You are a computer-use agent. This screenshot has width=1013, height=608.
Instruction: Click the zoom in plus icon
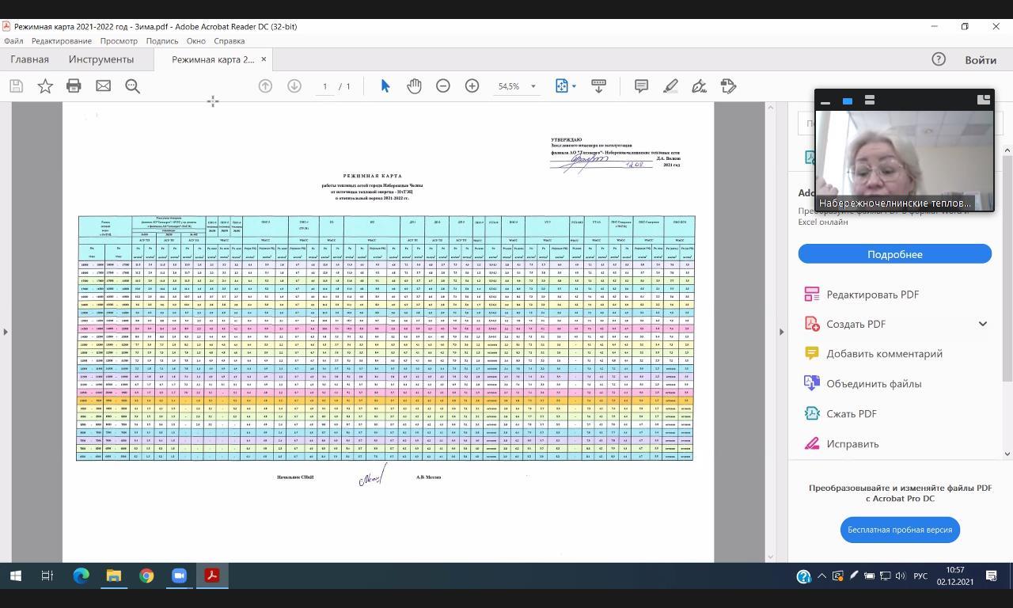[x=472, y=85]
